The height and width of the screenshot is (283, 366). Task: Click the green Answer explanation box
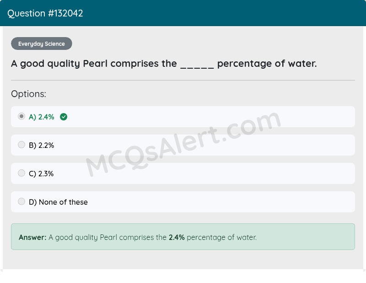[x=183, y=236]
